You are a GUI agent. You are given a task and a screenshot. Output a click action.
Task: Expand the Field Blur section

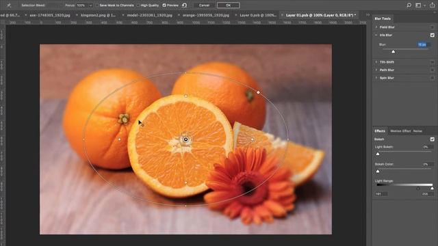pyautogui.click(x=376, y=27)
